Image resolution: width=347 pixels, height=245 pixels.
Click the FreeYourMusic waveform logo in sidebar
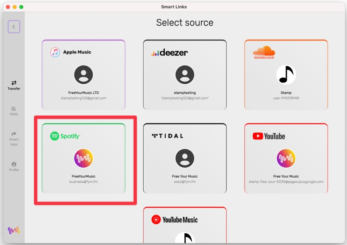click(x=14, y=230)
